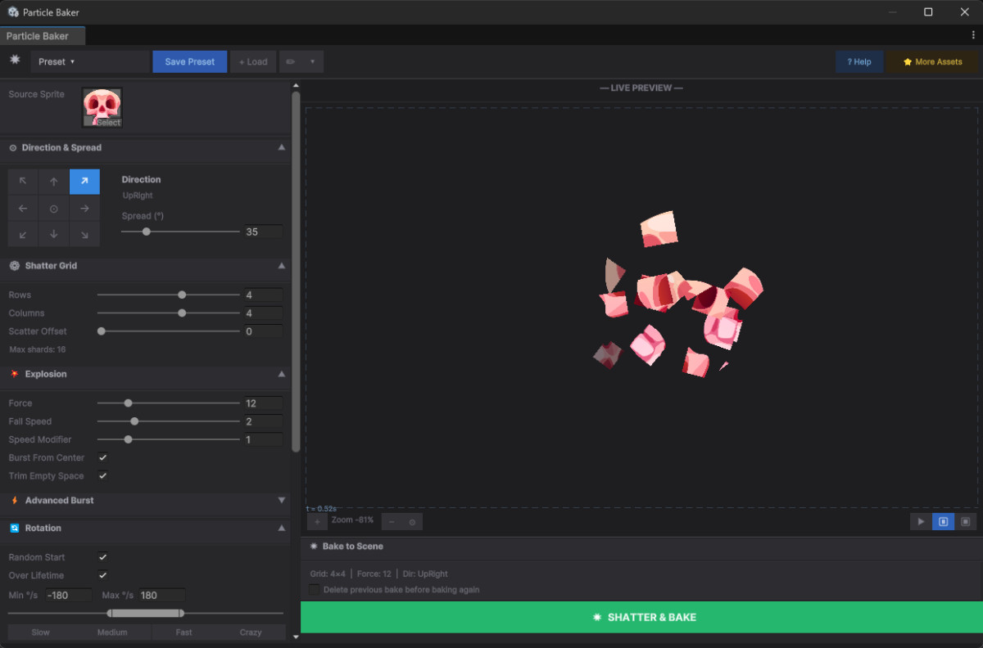The height and width of the screenshot is (648, 983).
Task: Collapse the Rotation section
Action: (282, 529)
